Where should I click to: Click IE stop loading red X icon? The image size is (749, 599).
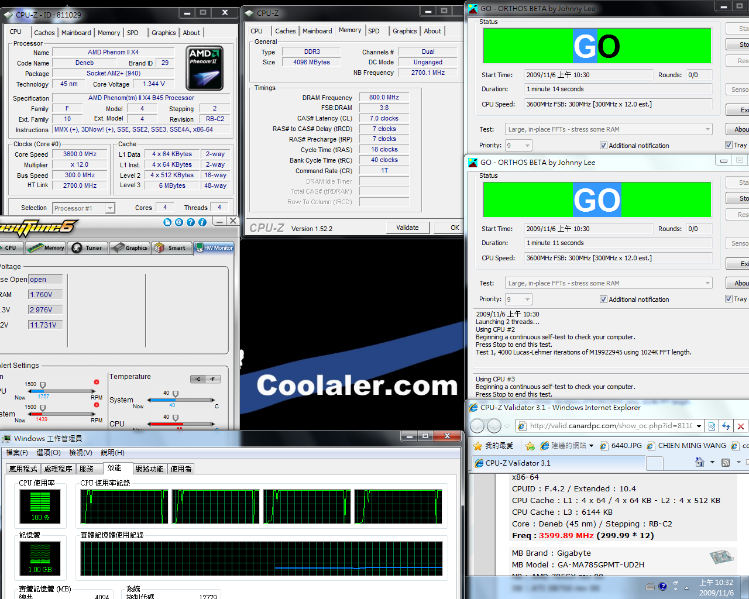coord(741,426)
